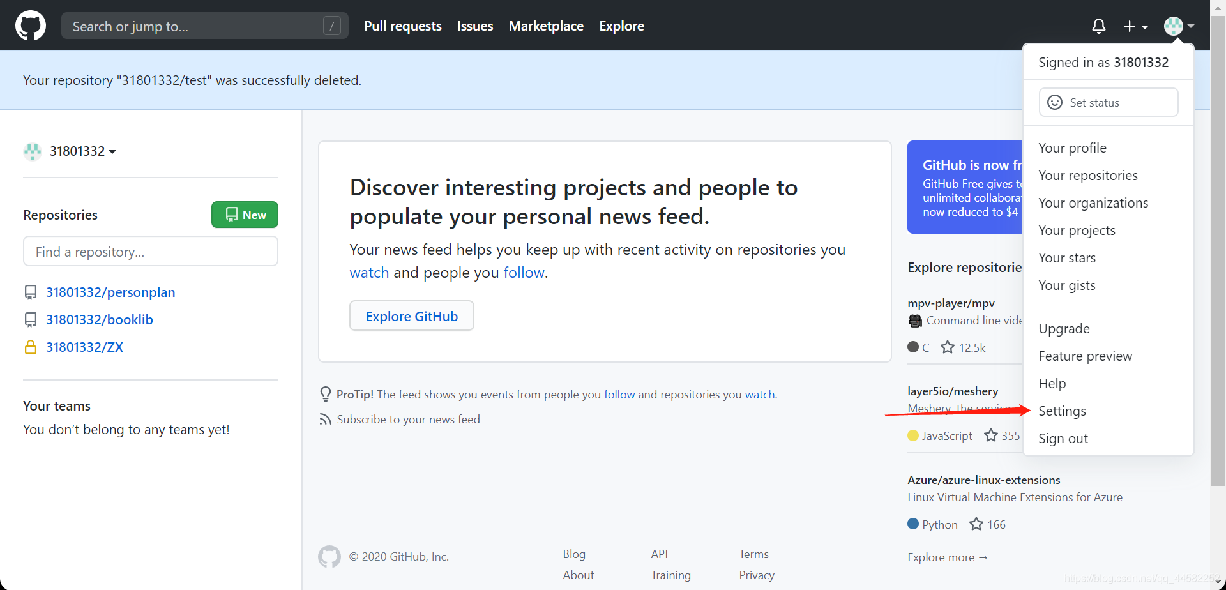The width and height of the screenshot is (1226, 590).
Task: Open API link in footer
Action: pos(659,554)
